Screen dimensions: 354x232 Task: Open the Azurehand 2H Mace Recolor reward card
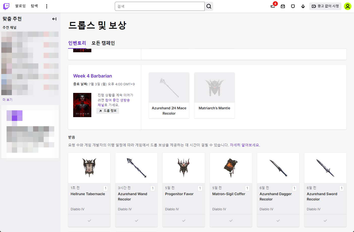(x=169, y=95)
